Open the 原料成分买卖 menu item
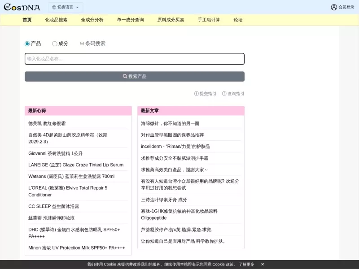 [171, 20]
